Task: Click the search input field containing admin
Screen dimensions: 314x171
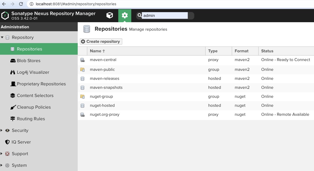Action: 164,16
